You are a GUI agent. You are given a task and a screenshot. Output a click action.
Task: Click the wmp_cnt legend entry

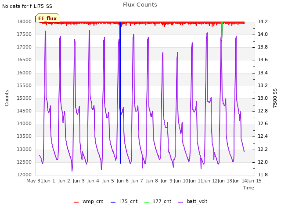pyautogui.click(x=89, y=201)
